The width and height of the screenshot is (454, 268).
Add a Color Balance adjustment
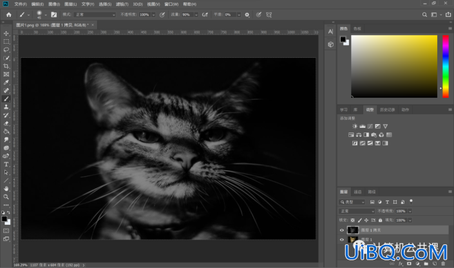click(359, 135)
